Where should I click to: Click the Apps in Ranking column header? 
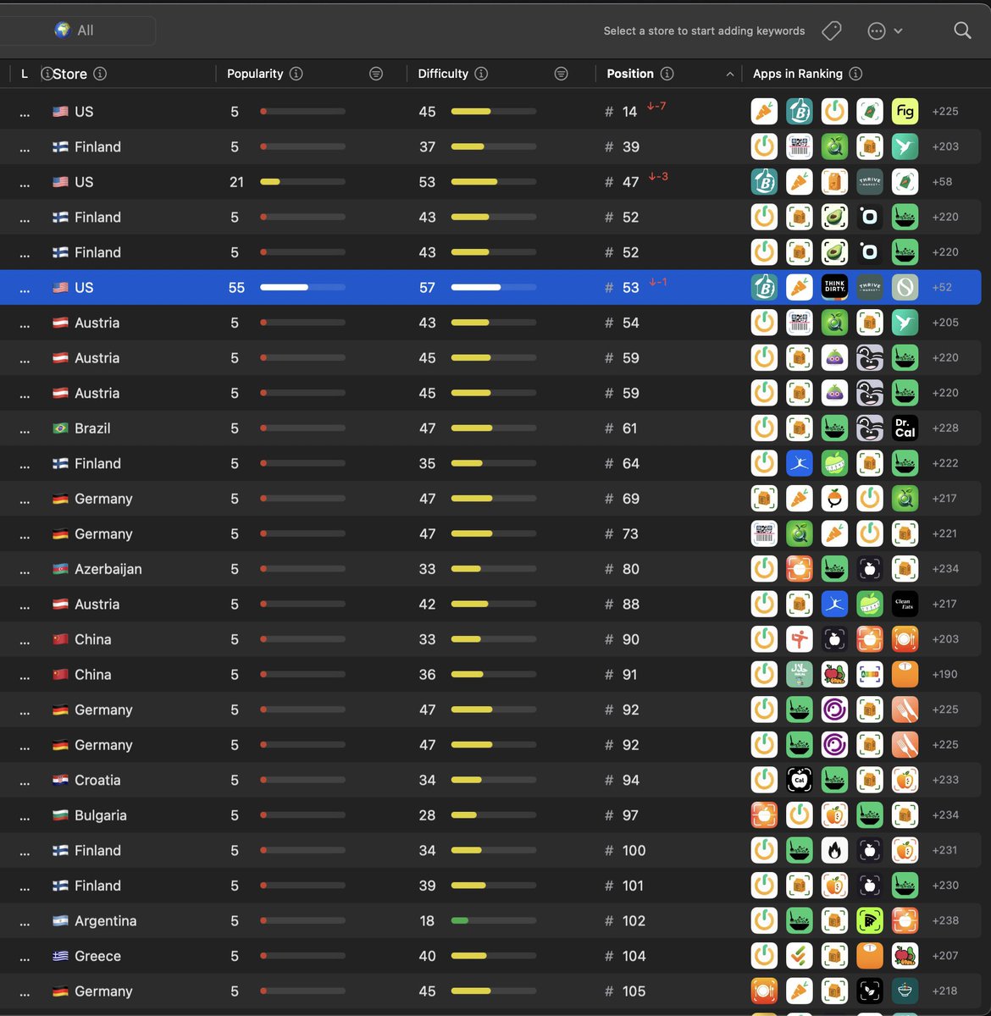pos(799,74)
